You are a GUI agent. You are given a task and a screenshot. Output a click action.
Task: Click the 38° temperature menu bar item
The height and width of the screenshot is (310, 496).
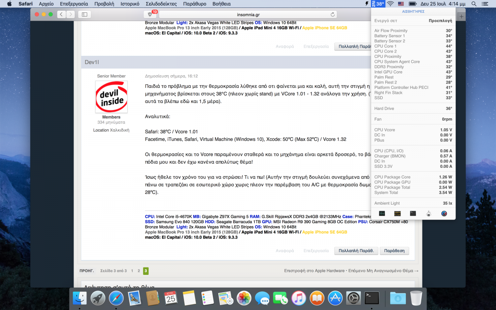pos(377,4)
